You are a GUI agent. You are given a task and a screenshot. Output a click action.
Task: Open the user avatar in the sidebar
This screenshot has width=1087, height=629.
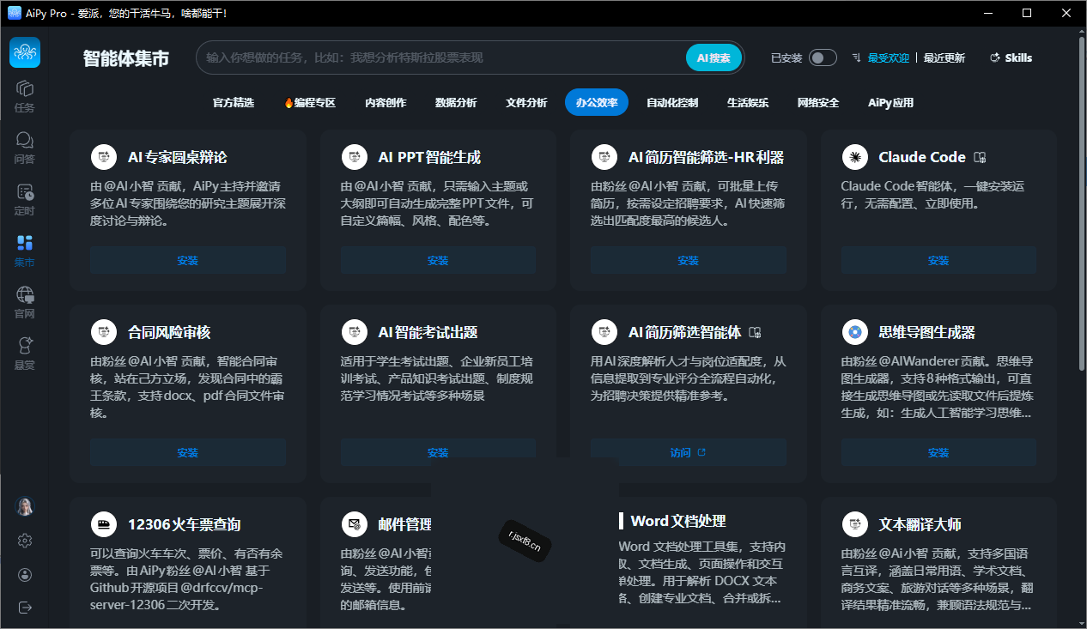coord(25,506)
